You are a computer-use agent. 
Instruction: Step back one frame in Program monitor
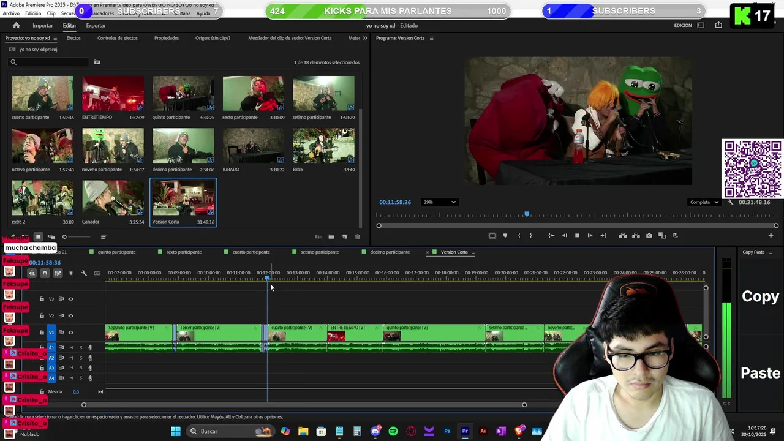coord(564,236)
